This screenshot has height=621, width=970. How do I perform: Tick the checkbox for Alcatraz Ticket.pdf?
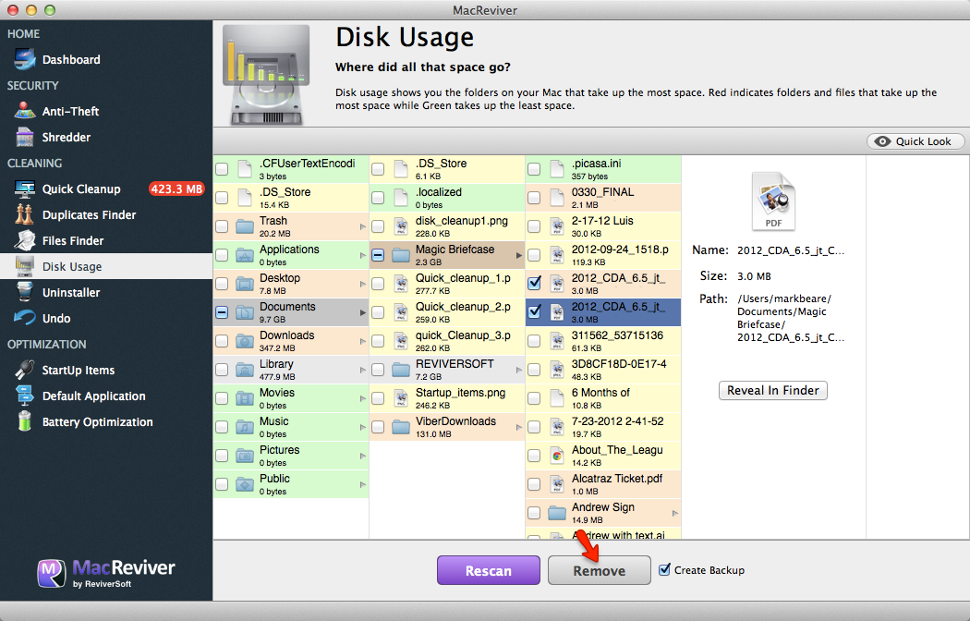tap(534, 484)
